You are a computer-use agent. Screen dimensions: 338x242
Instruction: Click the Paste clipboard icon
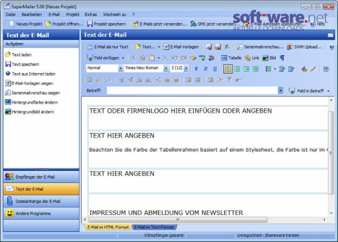(x=152, y=58)
